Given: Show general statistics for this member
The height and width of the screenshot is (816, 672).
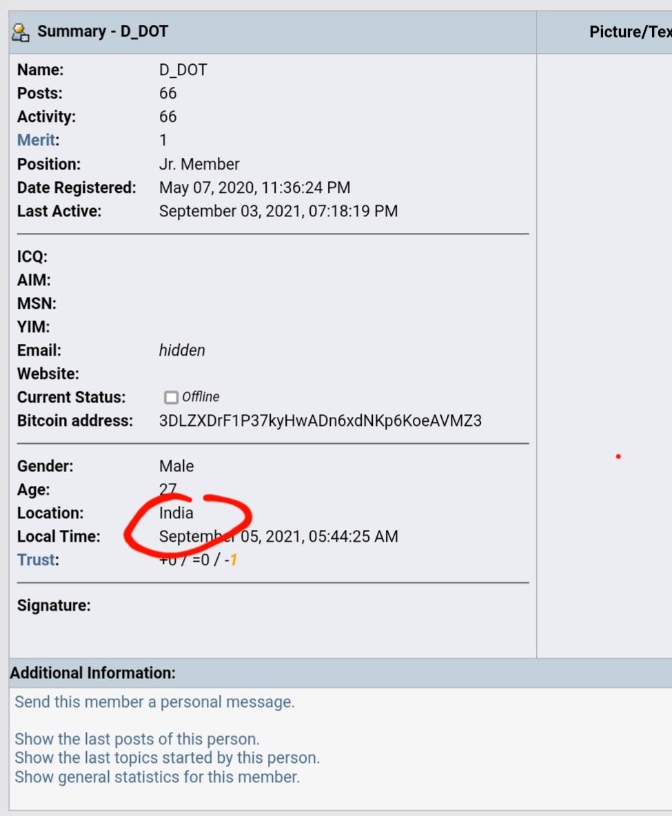Looking at the screenshot, I should click(157, 777).
